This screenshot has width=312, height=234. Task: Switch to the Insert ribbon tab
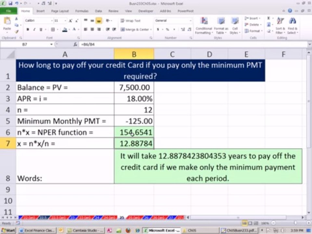point(41,11)
